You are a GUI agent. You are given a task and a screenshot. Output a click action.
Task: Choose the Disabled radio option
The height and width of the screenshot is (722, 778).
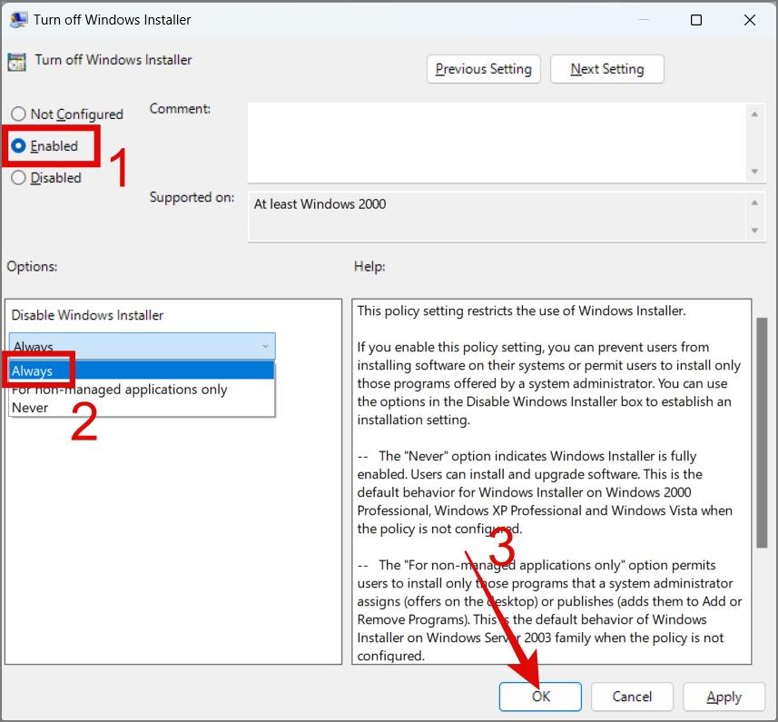point(46,178)
